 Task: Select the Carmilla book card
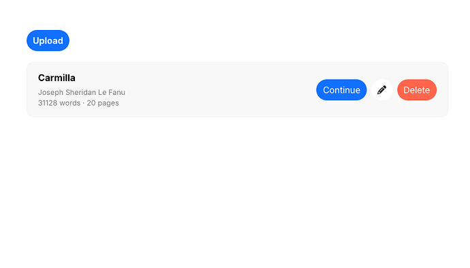coord(238,89)
